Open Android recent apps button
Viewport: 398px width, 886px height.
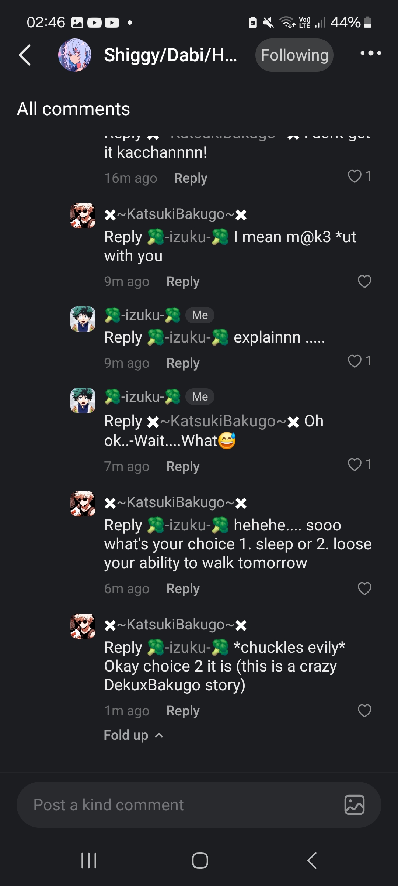point(89,861)
